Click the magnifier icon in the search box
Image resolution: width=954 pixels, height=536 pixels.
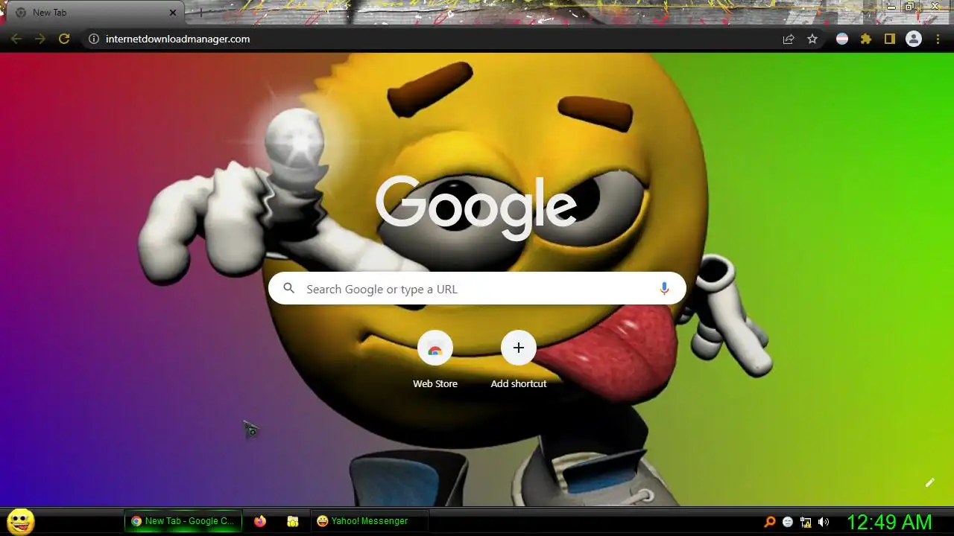[x=289, y=288]
